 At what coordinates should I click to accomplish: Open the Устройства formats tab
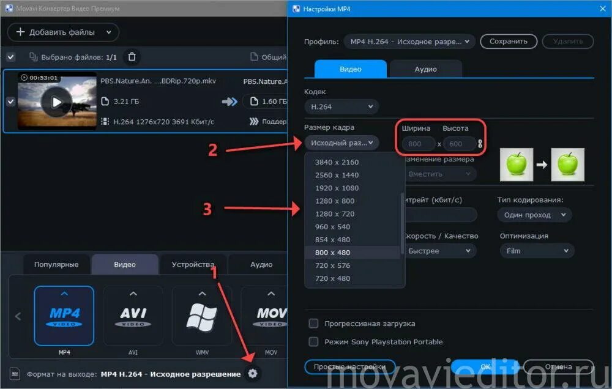click(193, 265)
